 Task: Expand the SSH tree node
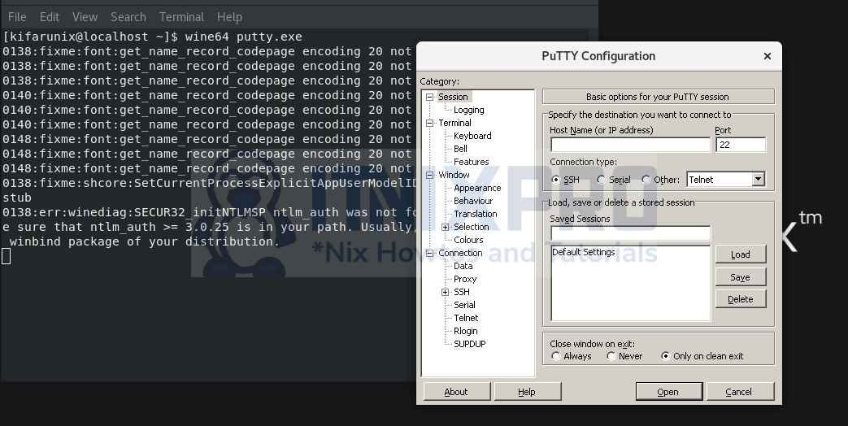pyautogui.click(x=445, y=292)
